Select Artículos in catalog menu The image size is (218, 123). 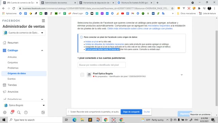pos(12,57)
